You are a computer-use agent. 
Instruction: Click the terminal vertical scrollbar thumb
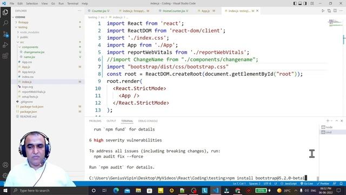(x=318, y=178)
